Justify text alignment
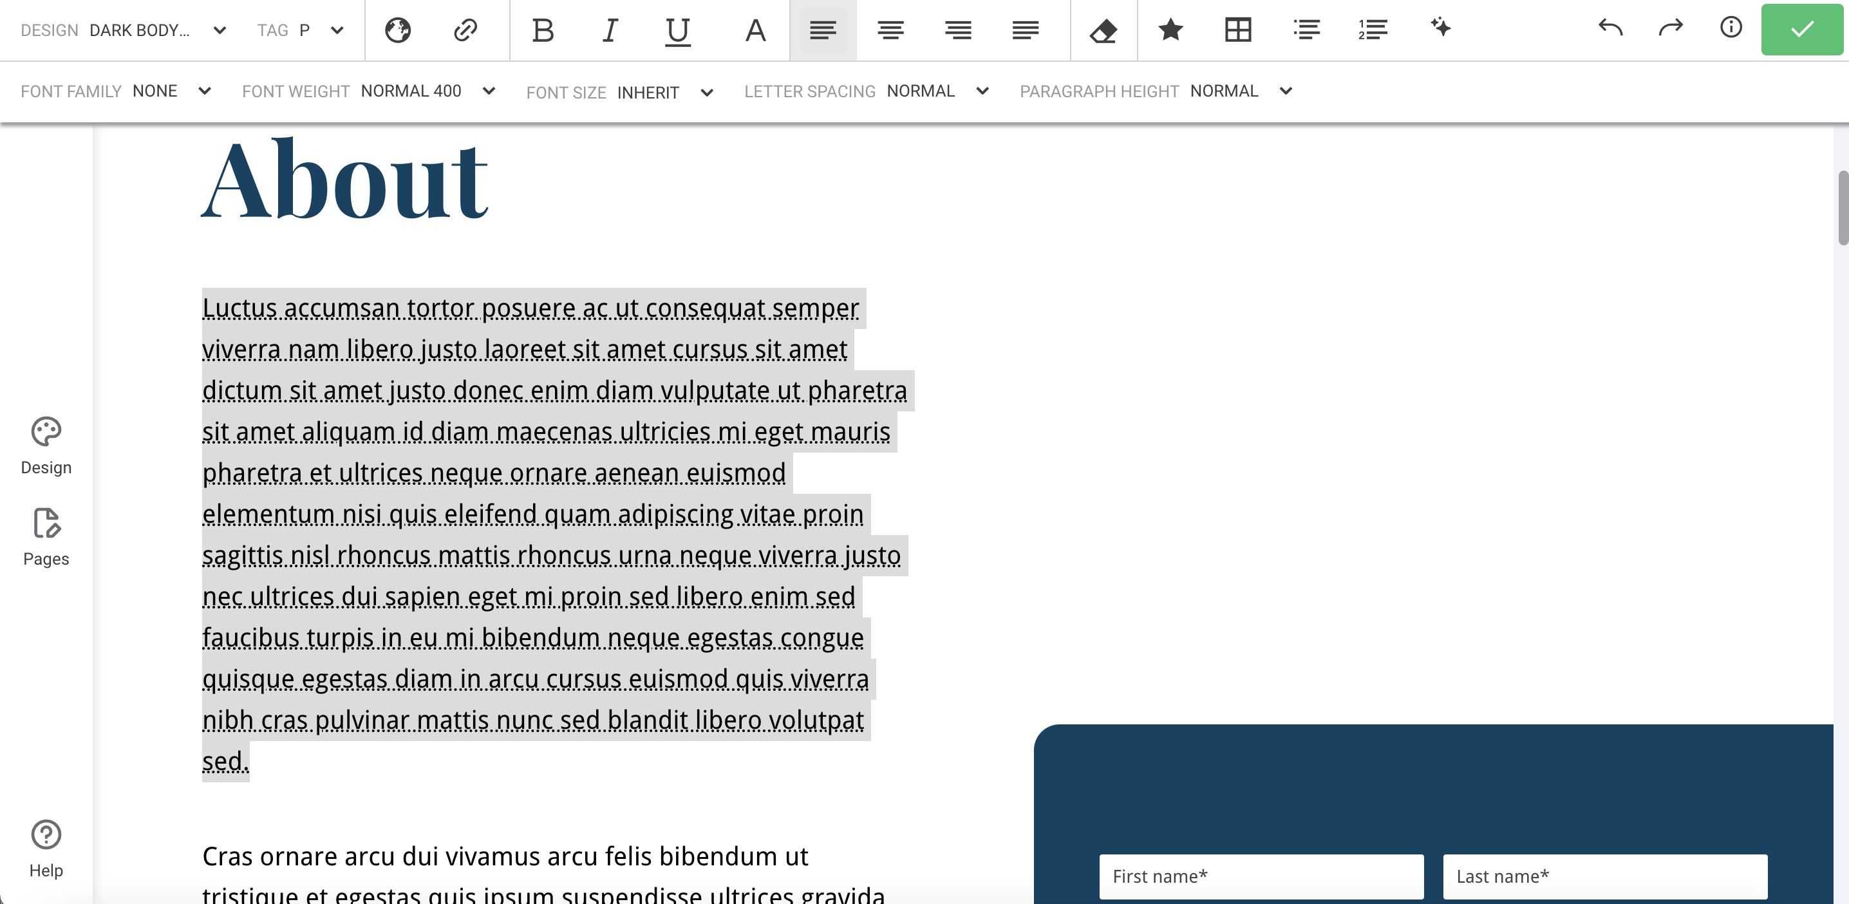The image size is (1849, 904). pyautogui.click(x=1026, y=30)
